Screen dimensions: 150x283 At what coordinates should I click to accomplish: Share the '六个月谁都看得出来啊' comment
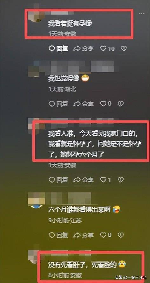pos(84,235)
